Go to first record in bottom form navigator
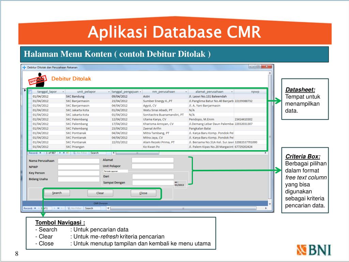349x262 pixels. (x=35, y=208)
